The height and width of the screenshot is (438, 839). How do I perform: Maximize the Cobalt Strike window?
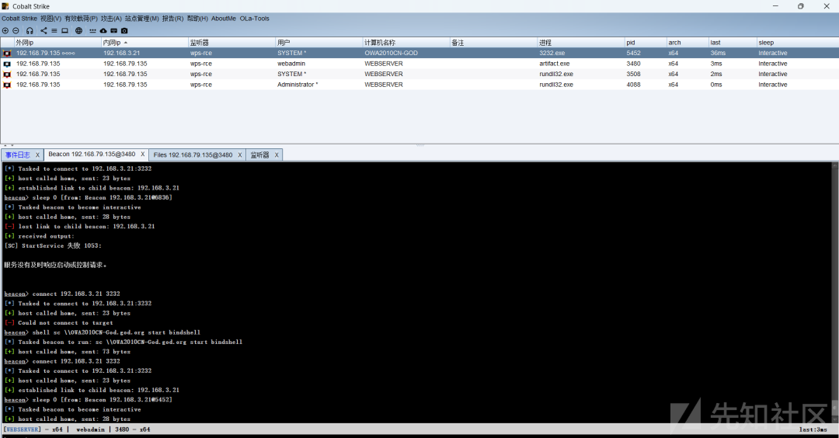pyautogui.click(x=800, y=6)
